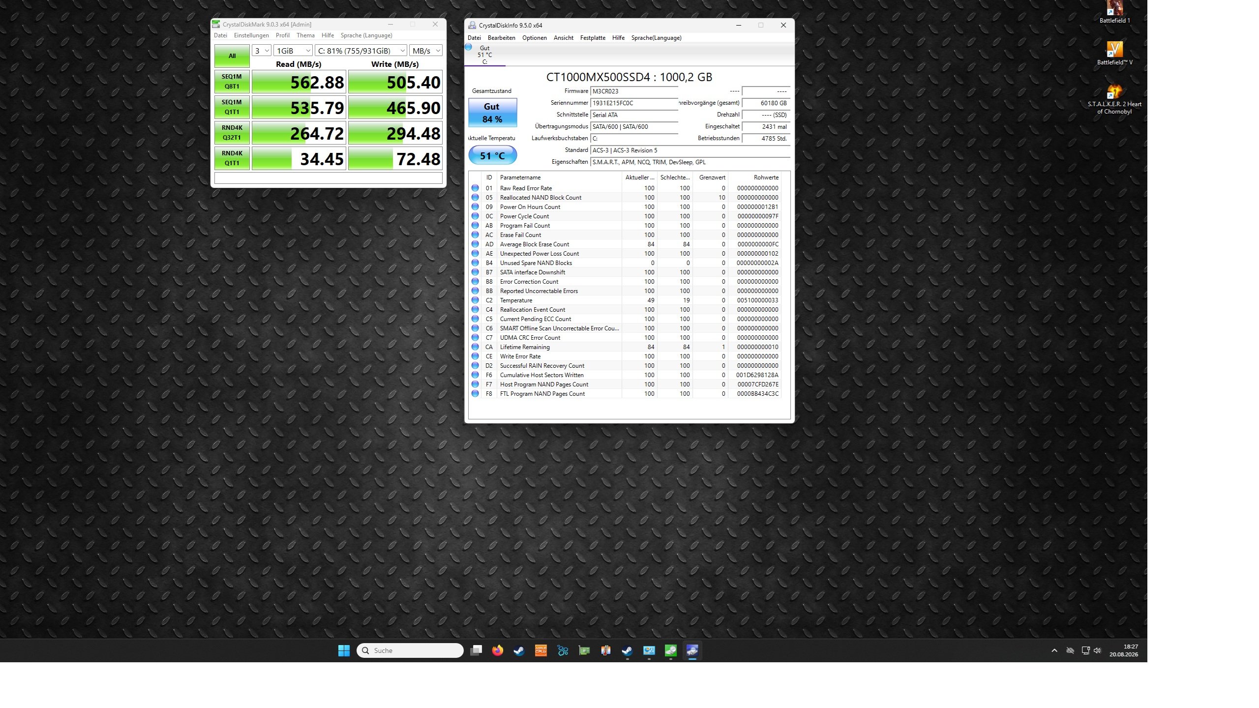Open the test count dropdown showing 3

click(262, 51)
